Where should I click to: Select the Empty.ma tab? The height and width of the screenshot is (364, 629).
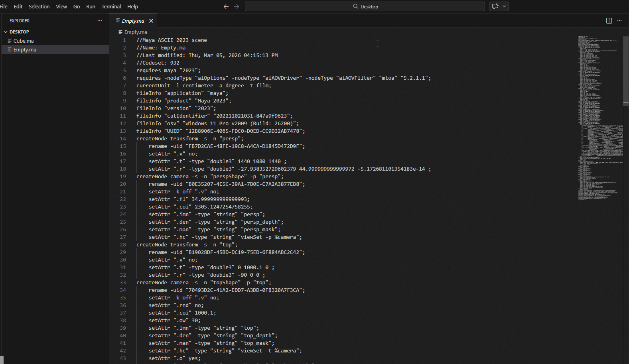point(133,21)
